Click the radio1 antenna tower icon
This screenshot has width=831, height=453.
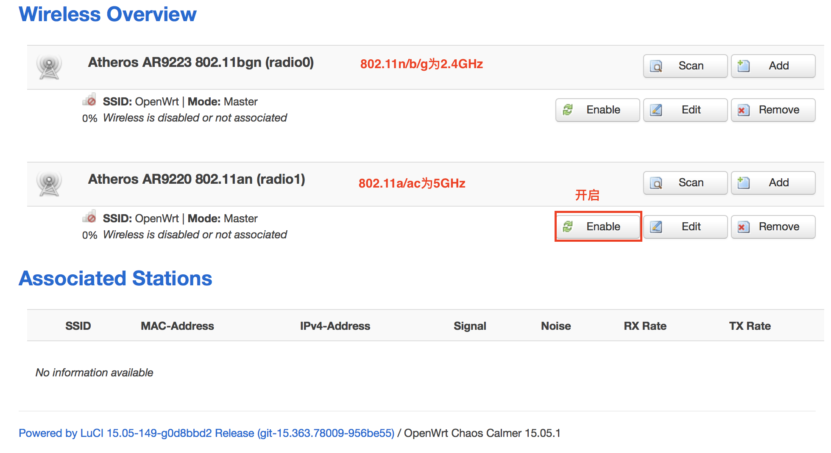(x=49, y=184)
